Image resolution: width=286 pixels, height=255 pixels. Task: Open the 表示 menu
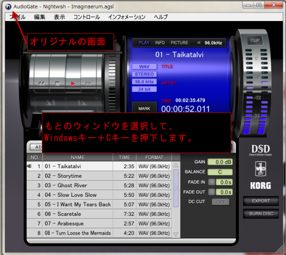tap(60, 17)
